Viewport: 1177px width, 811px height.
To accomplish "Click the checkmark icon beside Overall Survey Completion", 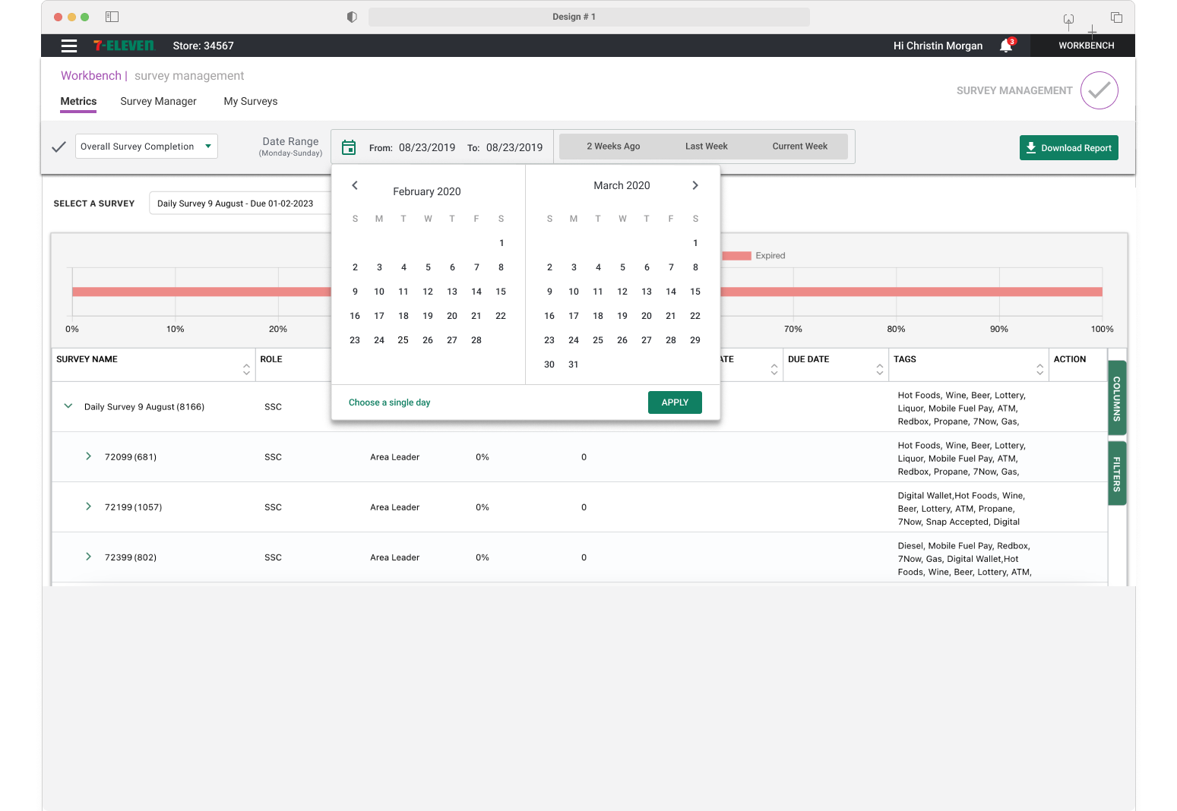I will [59, 147].
